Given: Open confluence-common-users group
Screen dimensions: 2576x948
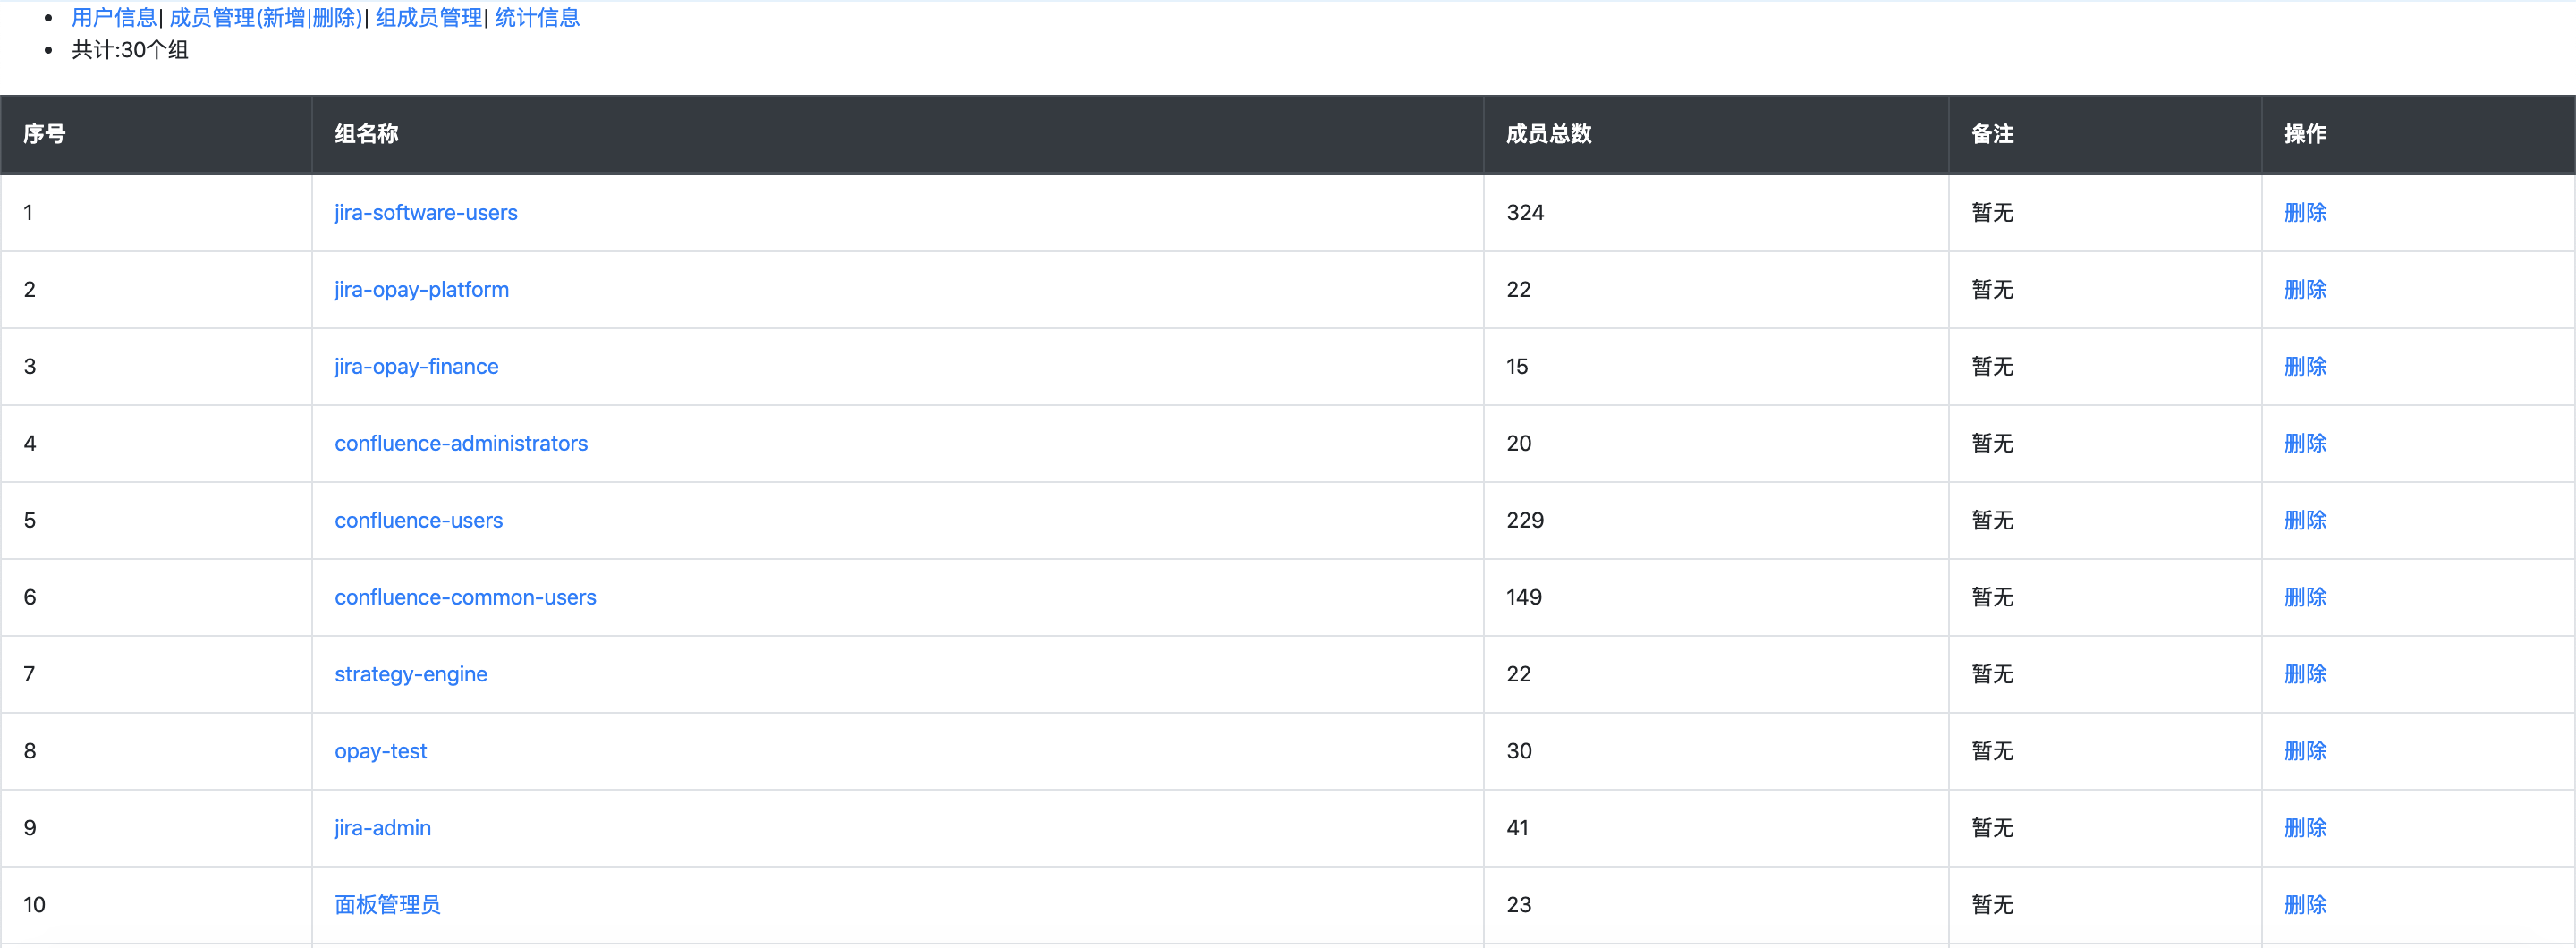Looking at the screenshot, I should tap(465, 598).
